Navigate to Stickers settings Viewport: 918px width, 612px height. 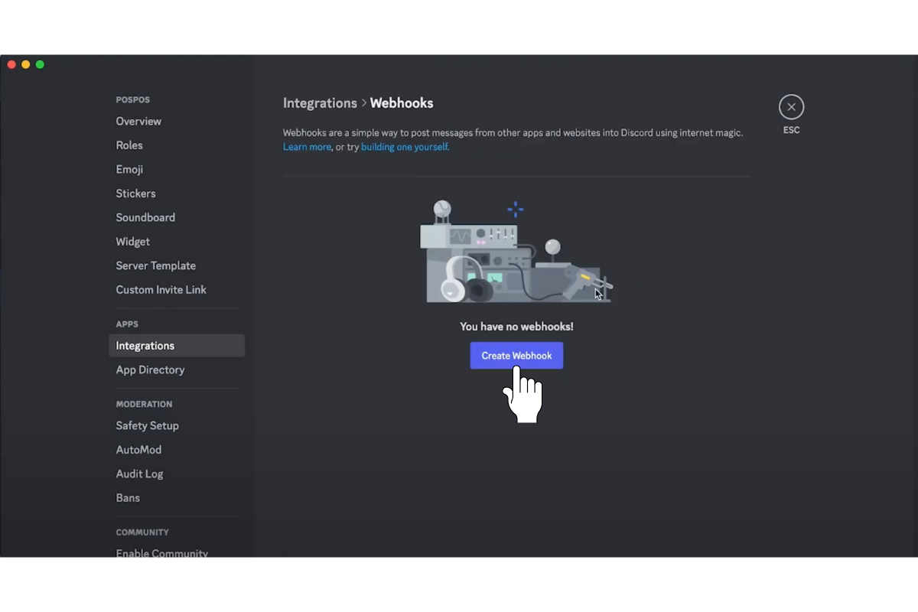135,194
